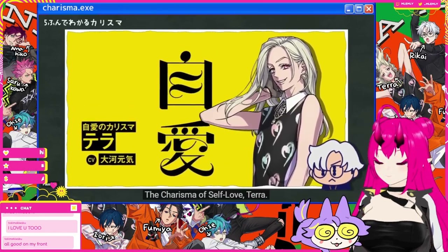This screenshot has width=448, height=252.
Task: Minimize the charisma.exe window
Action: point(349,9)
